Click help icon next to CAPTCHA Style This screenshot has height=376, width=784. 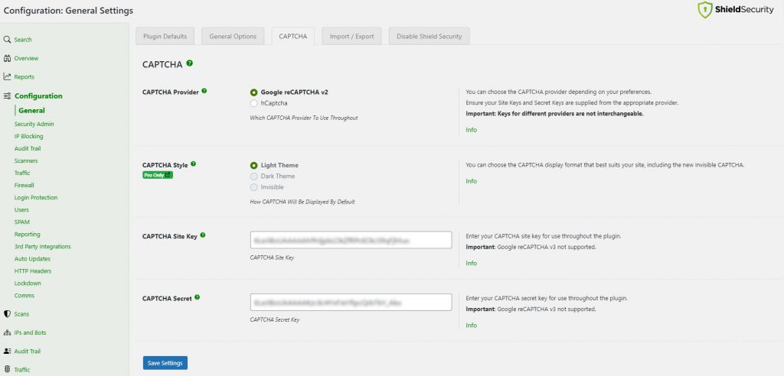click(x=194, y=164)
